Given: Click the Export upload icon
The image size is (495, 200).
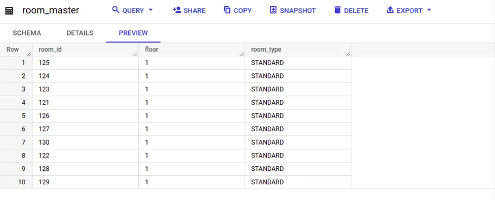Looking at the screenshot, I should [x=390, y=10].
